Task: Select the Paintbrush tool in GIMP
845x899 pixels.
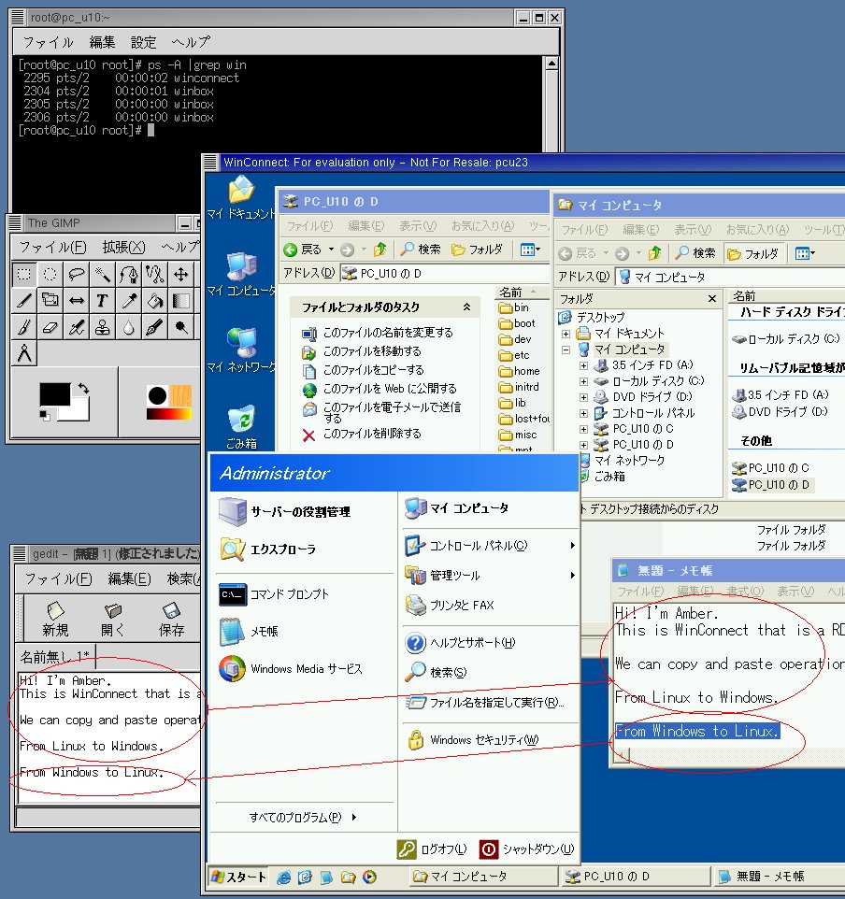Action: (24, 327)
